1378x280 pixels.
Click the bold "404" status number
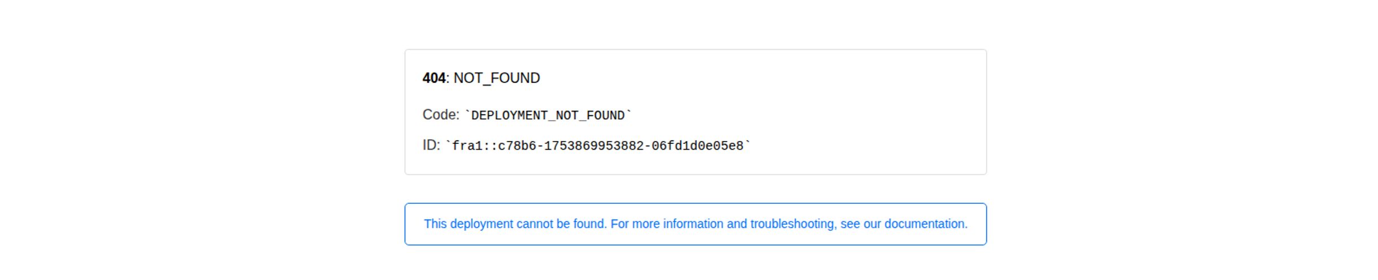[x=434, y=78]
